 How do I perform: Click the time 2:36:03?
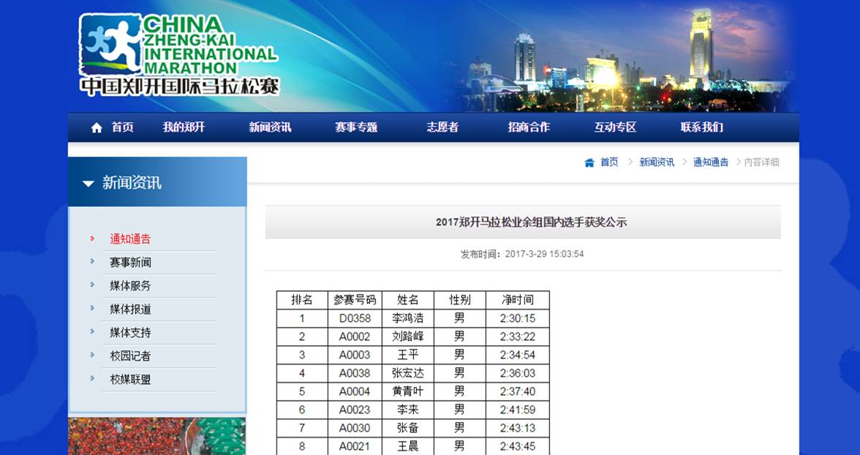pos(518,373)
